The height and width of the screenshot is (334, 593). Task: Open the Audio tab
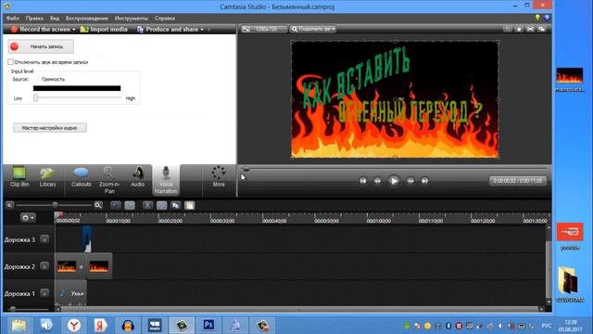point(138,177)
